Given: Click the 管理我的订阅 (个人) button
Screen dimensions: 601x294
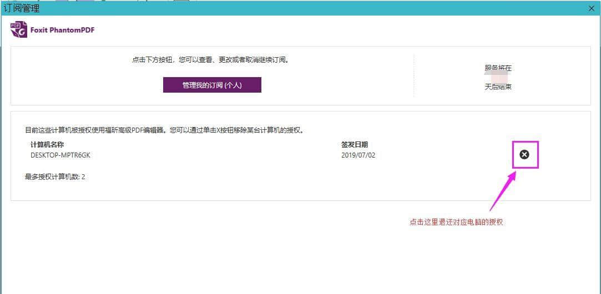Looking at the screenshot, I should 212,85.
